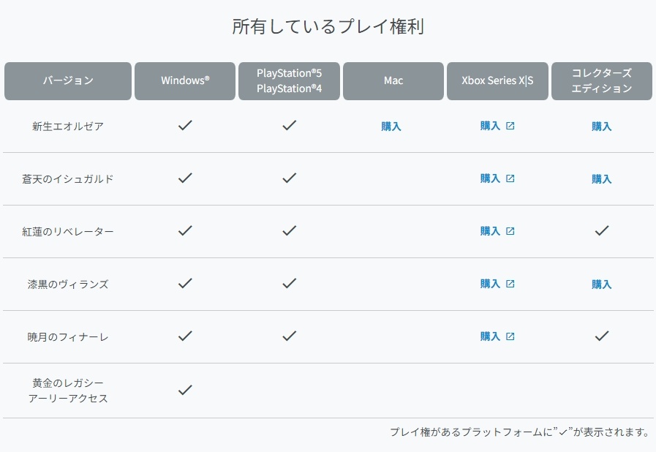Select the Windows® column header

click(185, 80)
